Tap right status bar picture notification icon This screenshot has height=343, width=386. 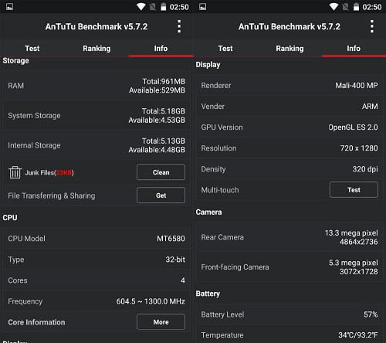202,7
